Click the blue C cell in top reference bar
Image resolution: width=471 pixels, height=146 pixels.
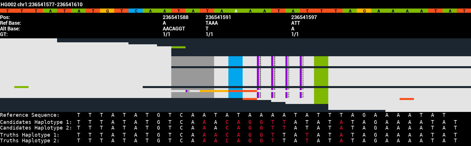coord(136,11)
